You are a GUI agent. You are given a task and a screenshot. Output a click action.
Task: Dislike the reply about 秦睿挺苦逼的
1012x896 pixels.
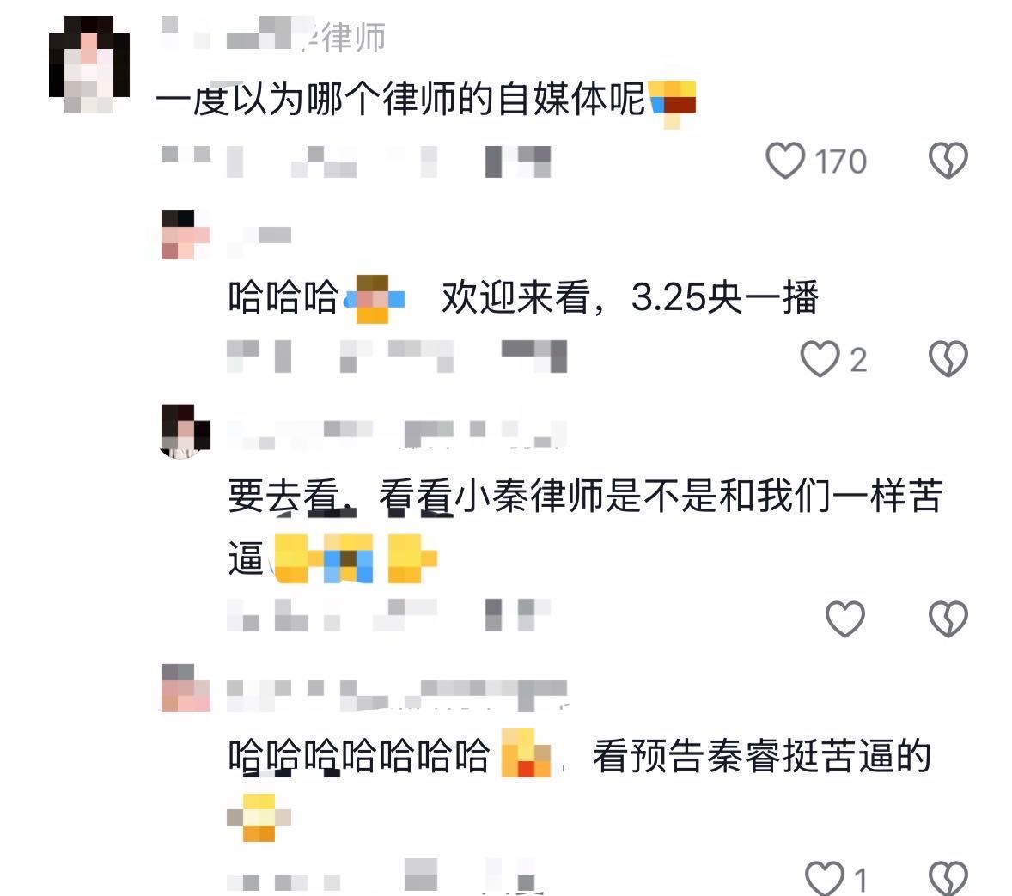coord(948,878)
